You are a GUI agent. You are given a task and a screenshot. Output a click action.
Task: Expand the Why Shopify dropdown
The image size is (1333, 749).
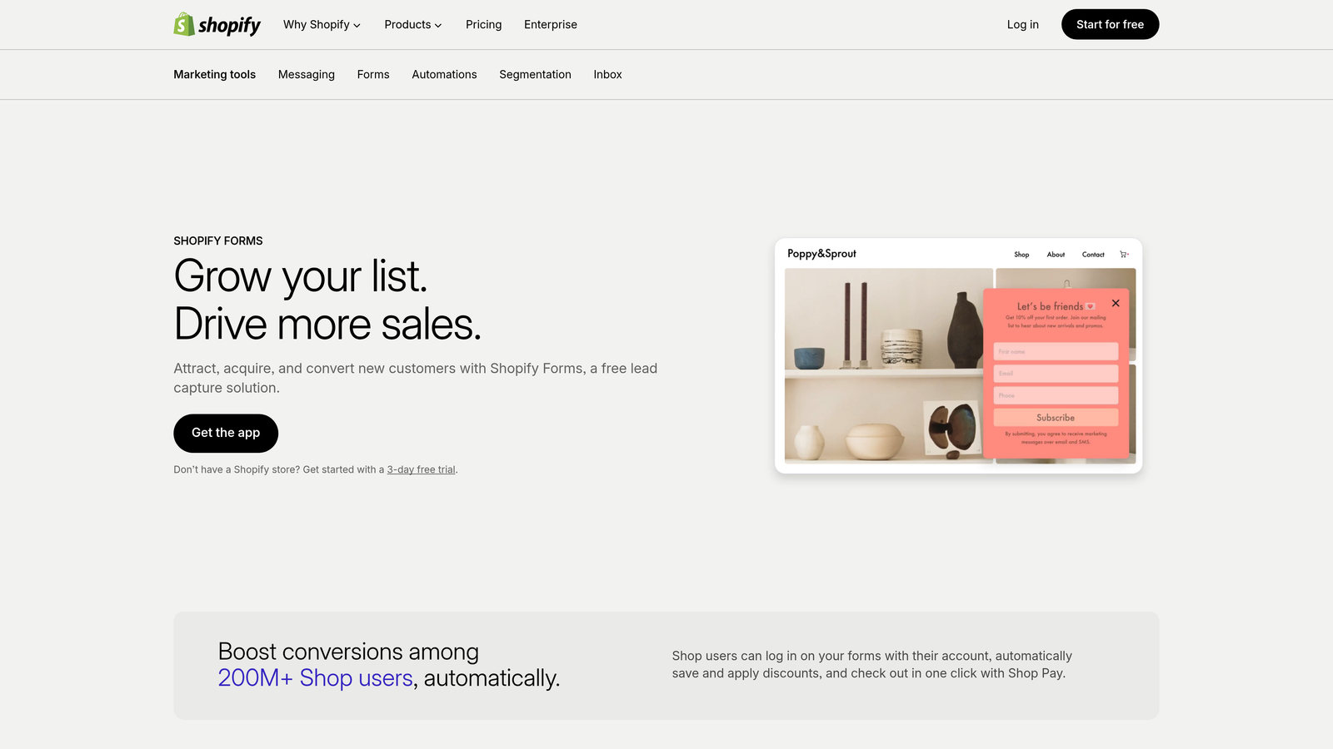[322, 24]
